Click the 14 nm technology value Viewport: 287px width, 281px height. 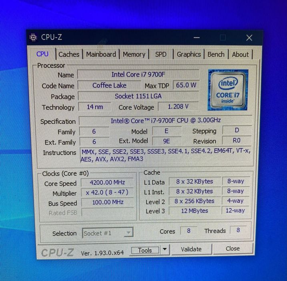(x=95, y=107)
